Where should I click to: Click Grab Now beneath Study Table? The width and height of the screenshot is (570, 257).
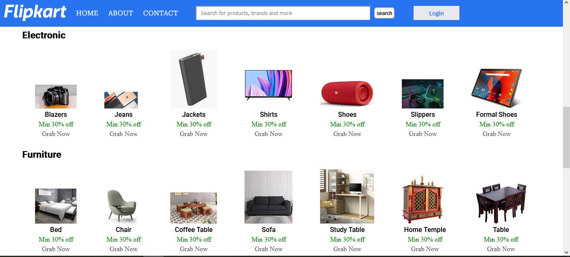pos(347,249)
